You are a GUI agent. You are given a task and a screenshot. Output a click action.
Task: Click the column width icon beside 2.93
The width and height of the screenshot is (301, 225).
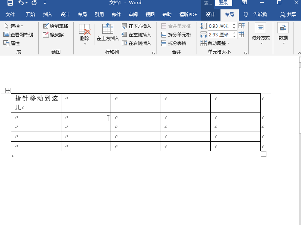click(204, 34)
